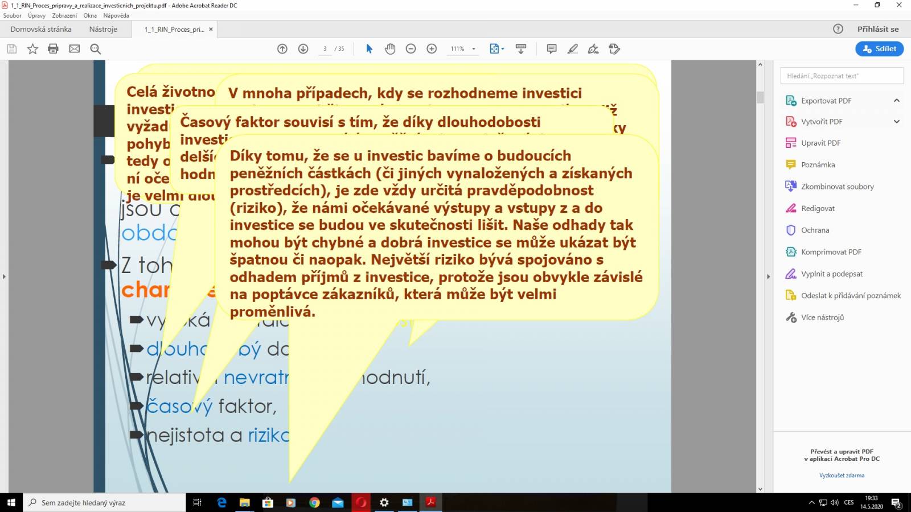
Task: Open Task View in the taskbar
Action: point(198,502)
